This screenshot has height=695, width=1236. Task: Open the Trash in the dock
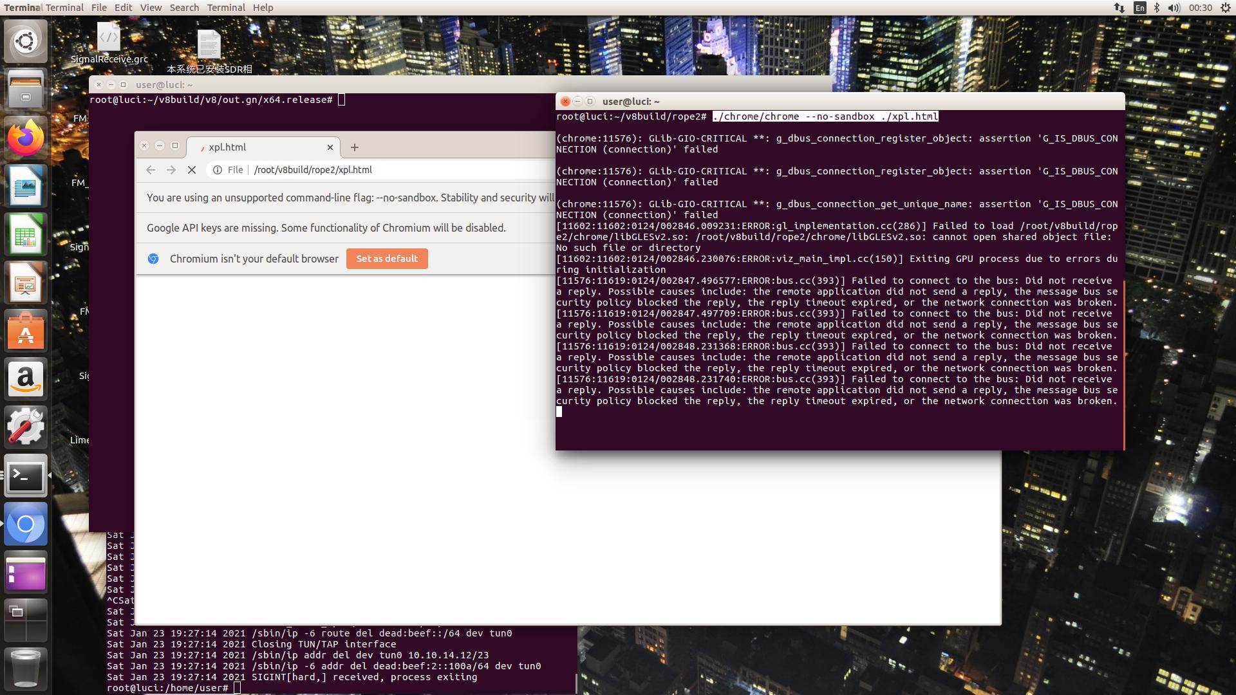(x=26, y=668)
